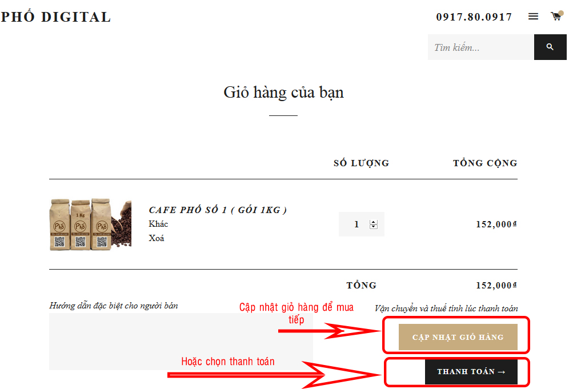Select the TỔNG total amount
This screenshot has height=389, width=577.
496,285
